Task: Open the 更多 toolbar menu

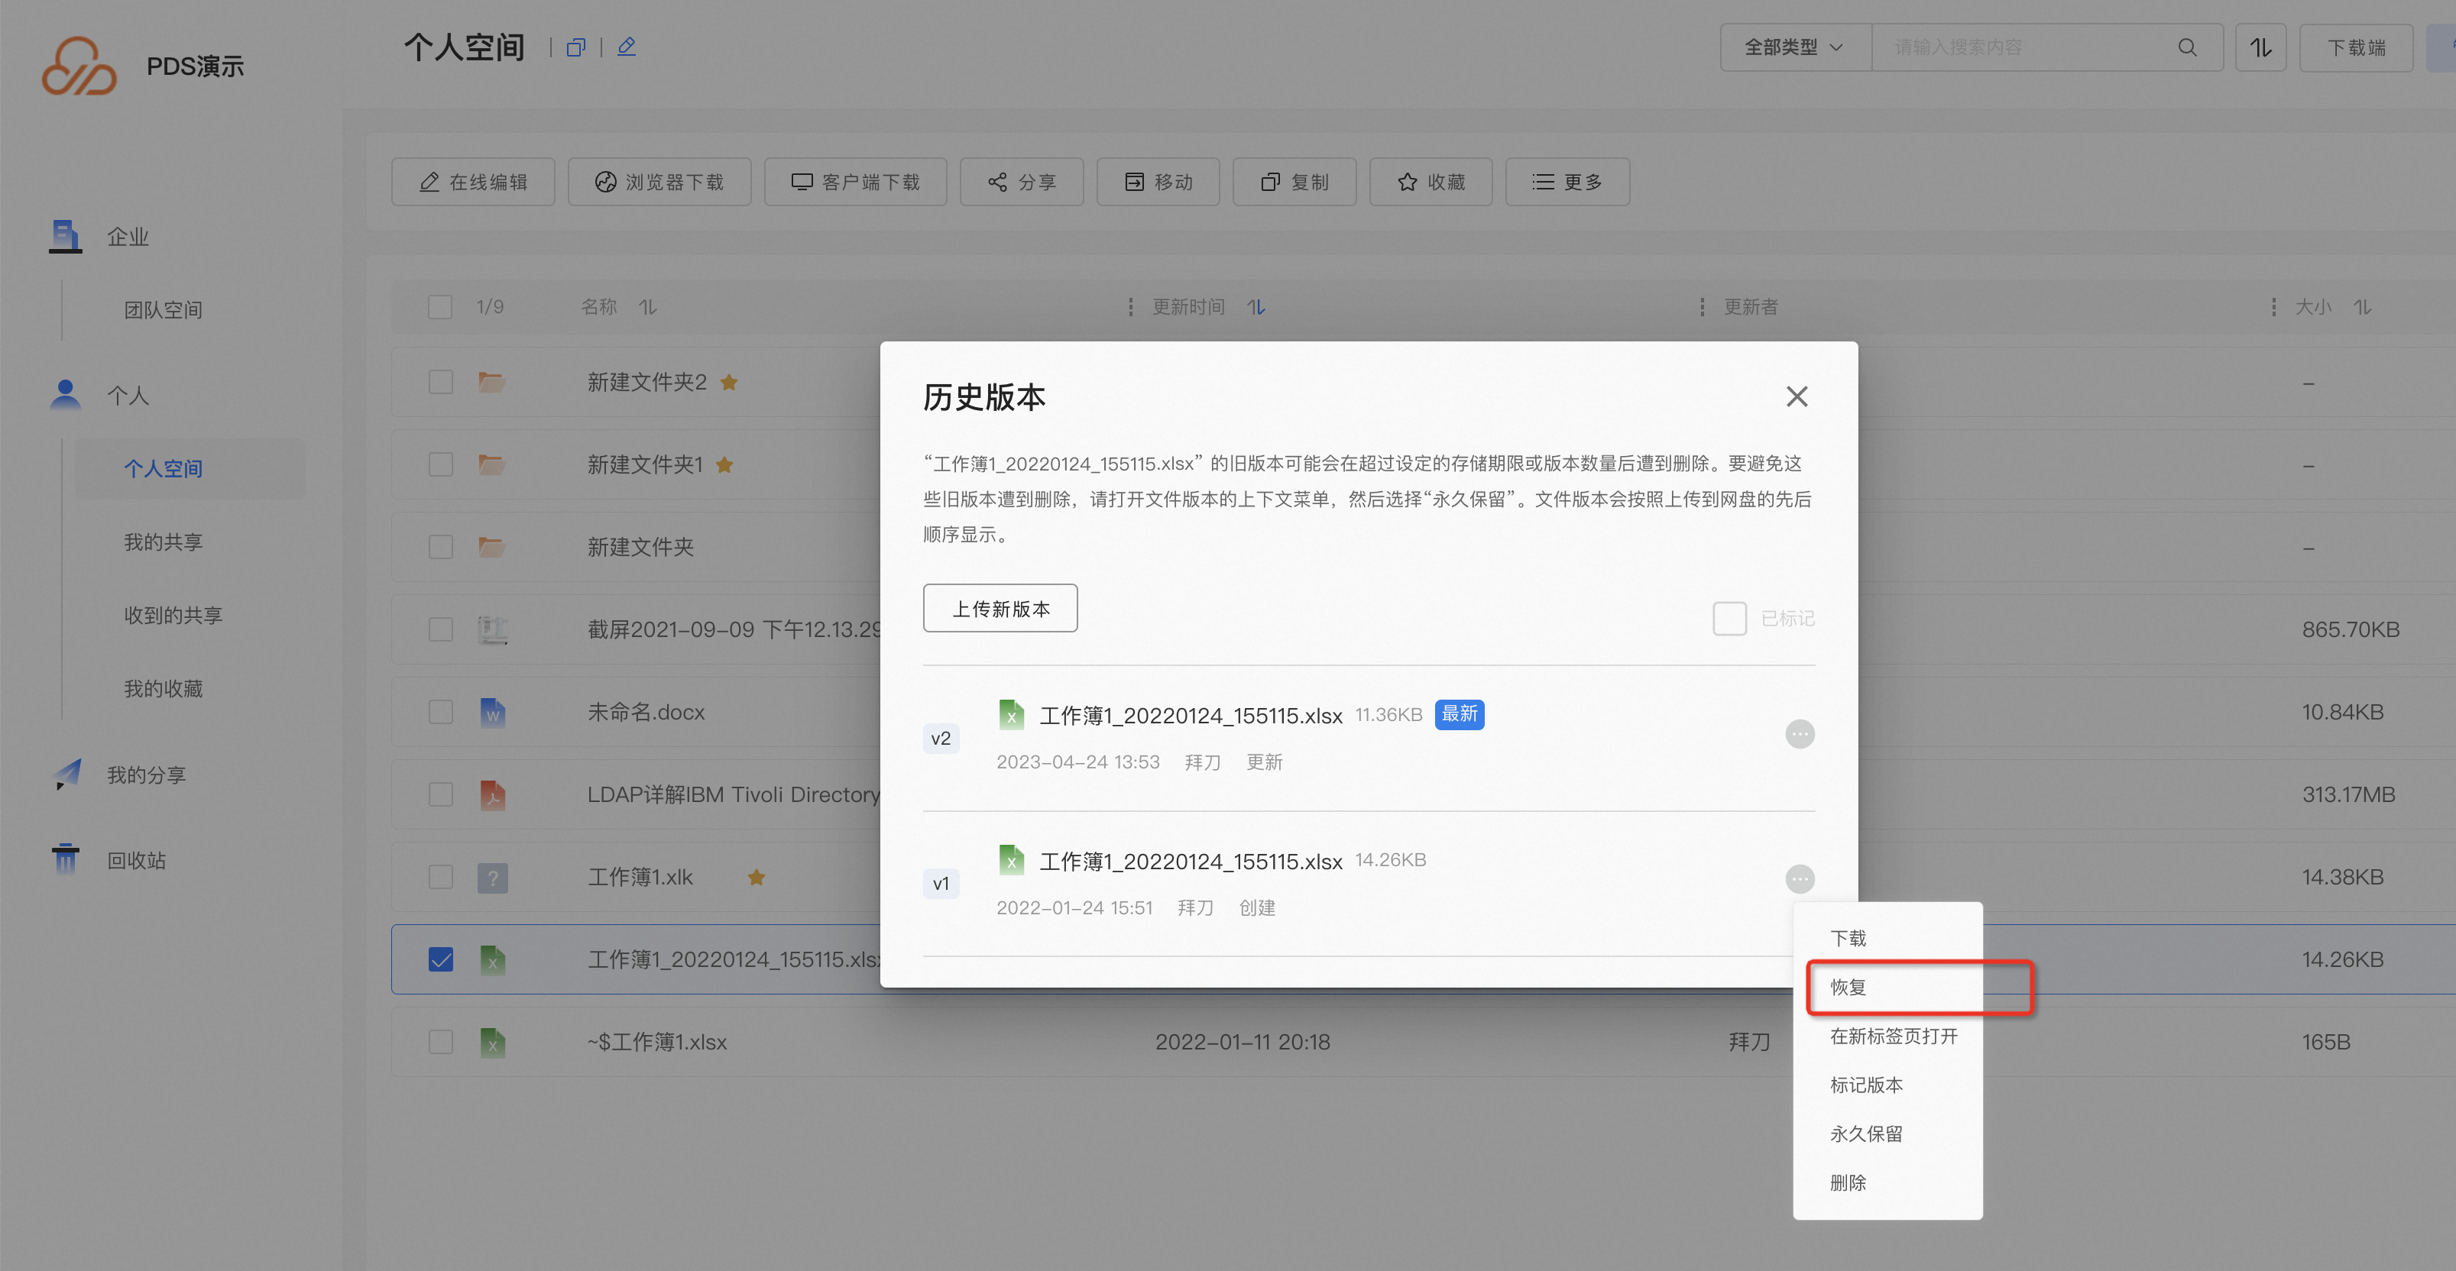Action: click(1567, 182)
